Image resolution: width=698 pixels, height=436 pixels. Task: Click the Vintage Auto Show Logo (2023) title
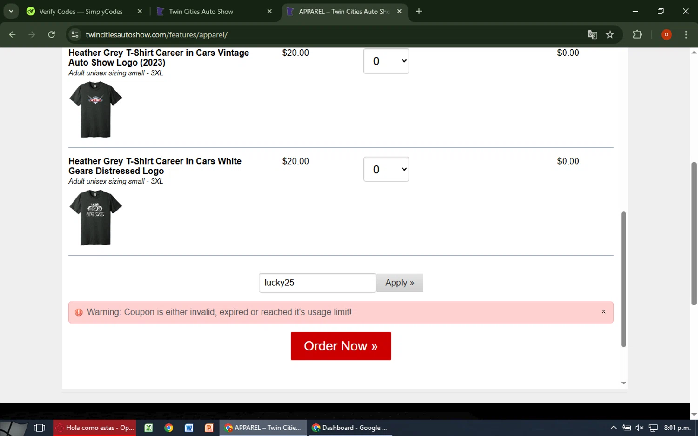point(159,58)
